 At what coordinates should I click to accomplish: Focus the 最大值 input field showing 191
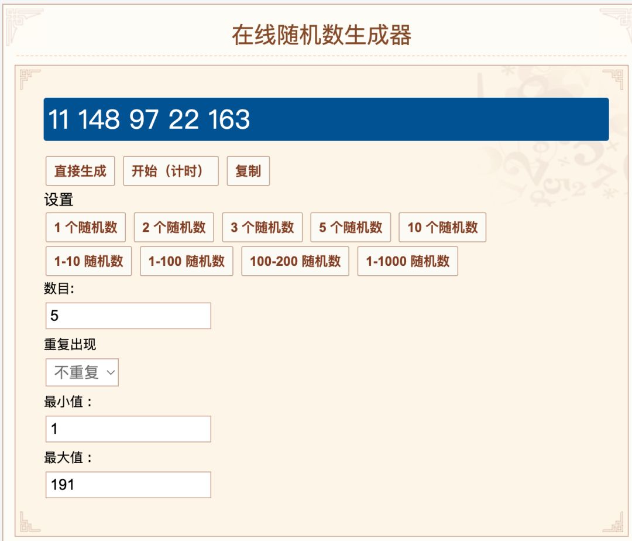tap(128, 485)
